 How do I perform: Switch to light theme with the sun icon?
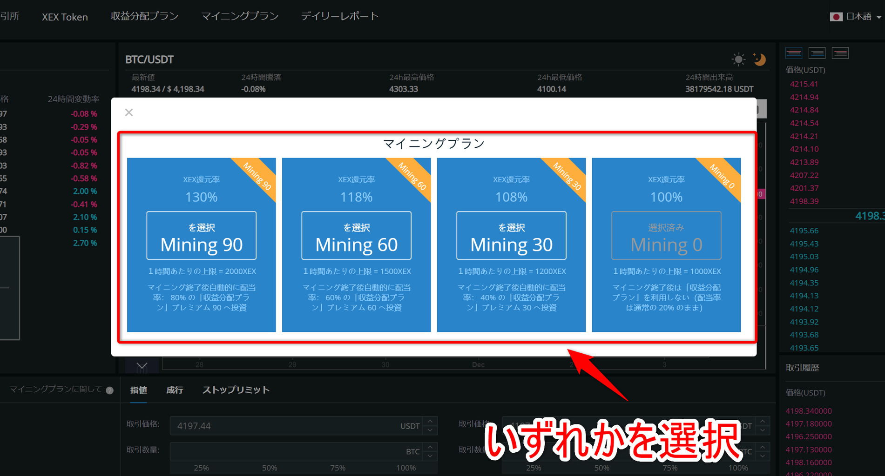click(x=738, y=59)
